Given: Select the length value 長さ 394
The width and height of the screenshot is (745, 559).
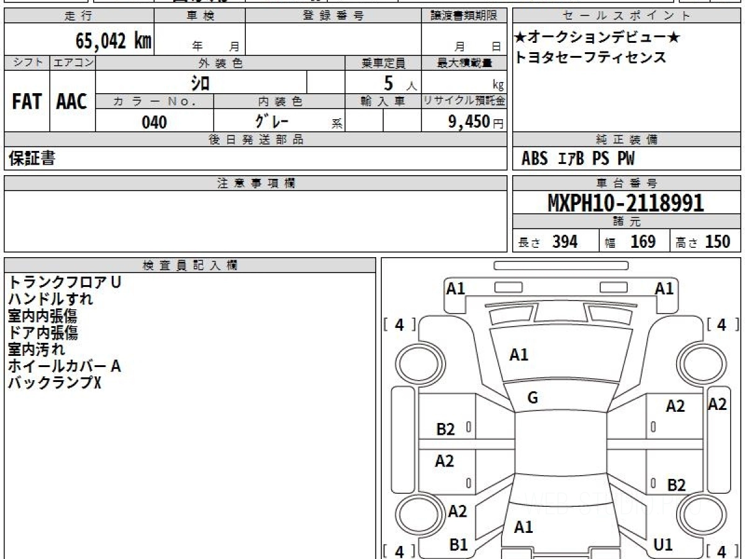Looking at the screenshot, I should click(x=548, y=242).
